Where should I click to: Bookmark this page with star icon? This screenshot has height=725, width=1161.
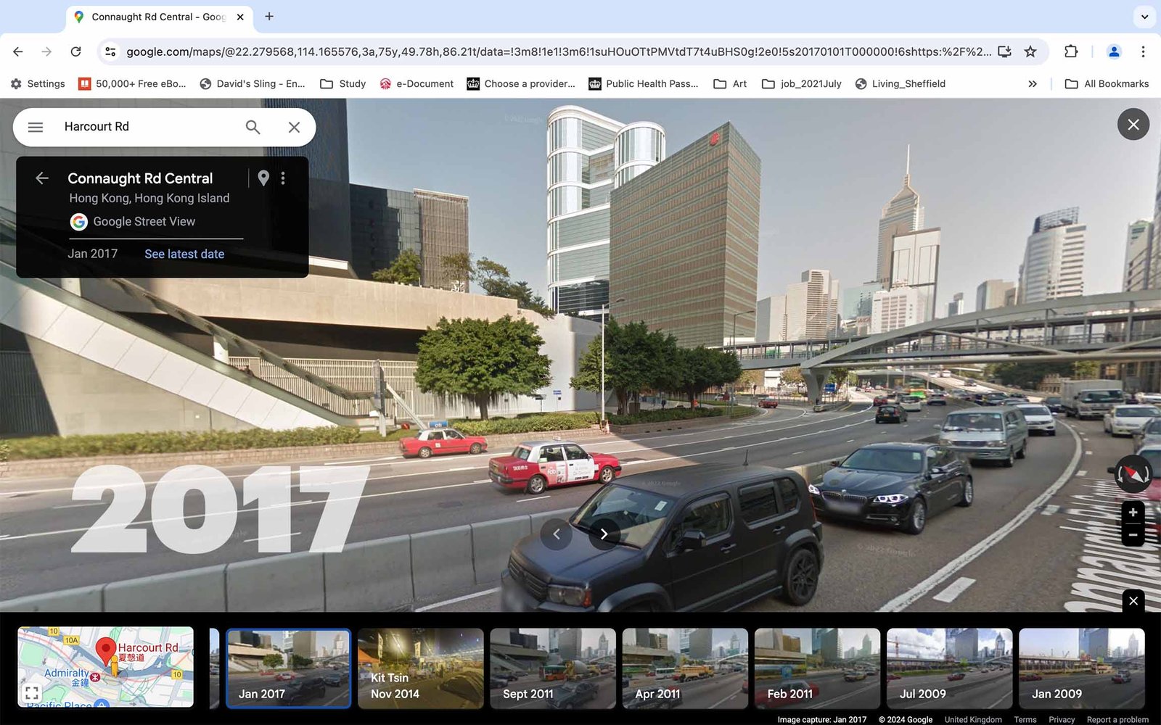(x=1030, y=51)
